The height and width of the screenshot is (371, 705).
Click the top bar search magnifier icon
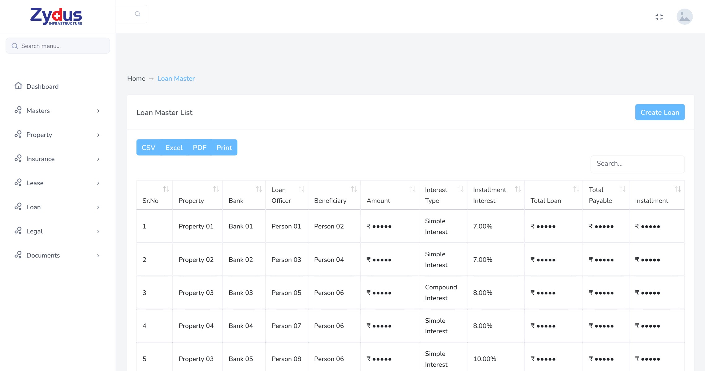(x=137, y=14)
